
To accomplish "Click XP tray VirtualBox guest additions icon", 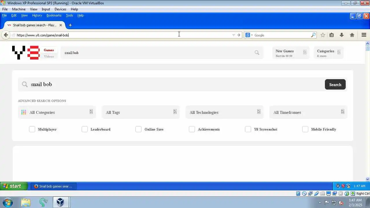I will point(348,186).
